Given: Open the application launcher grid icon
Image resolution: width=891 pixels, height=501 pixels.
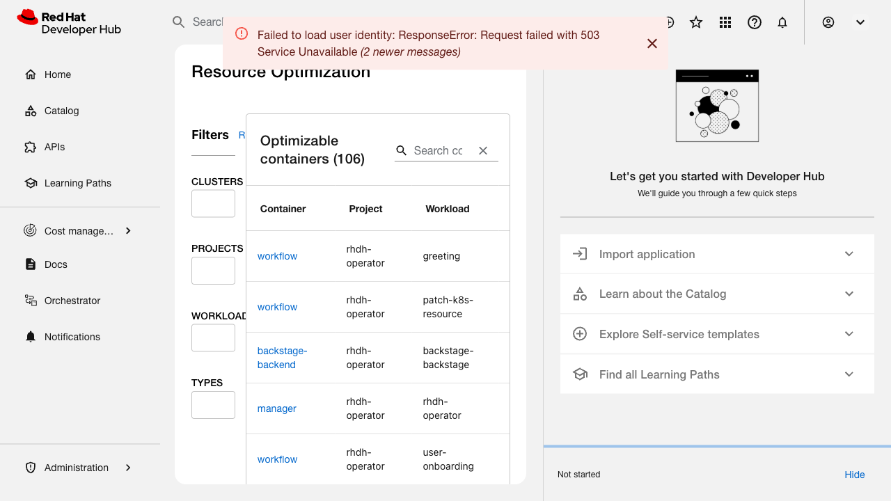Looking at the screenshot, I should [725, 22].
